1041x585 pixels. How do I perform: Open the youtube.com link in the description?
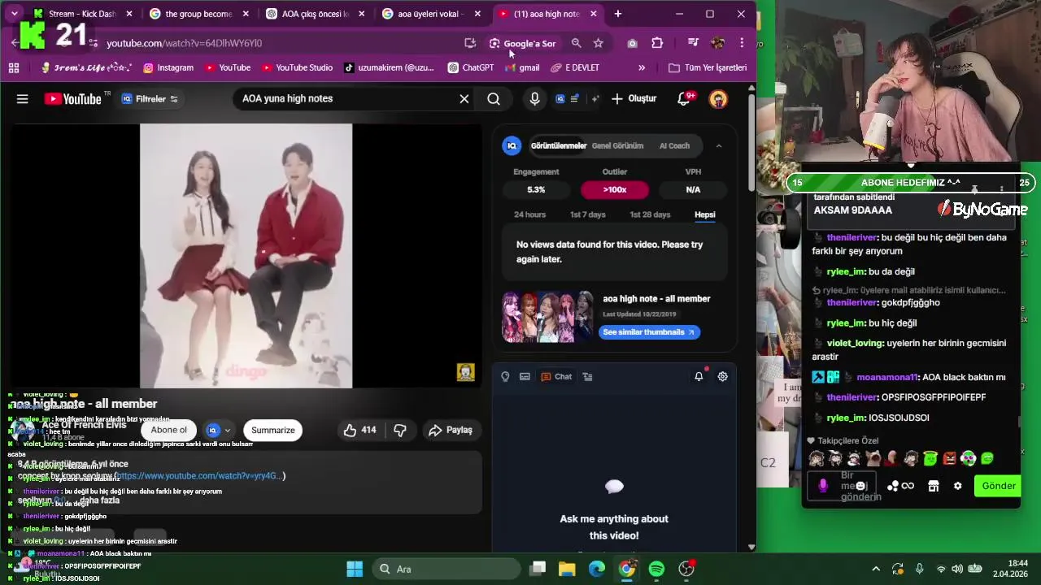[x=199, y=475]
